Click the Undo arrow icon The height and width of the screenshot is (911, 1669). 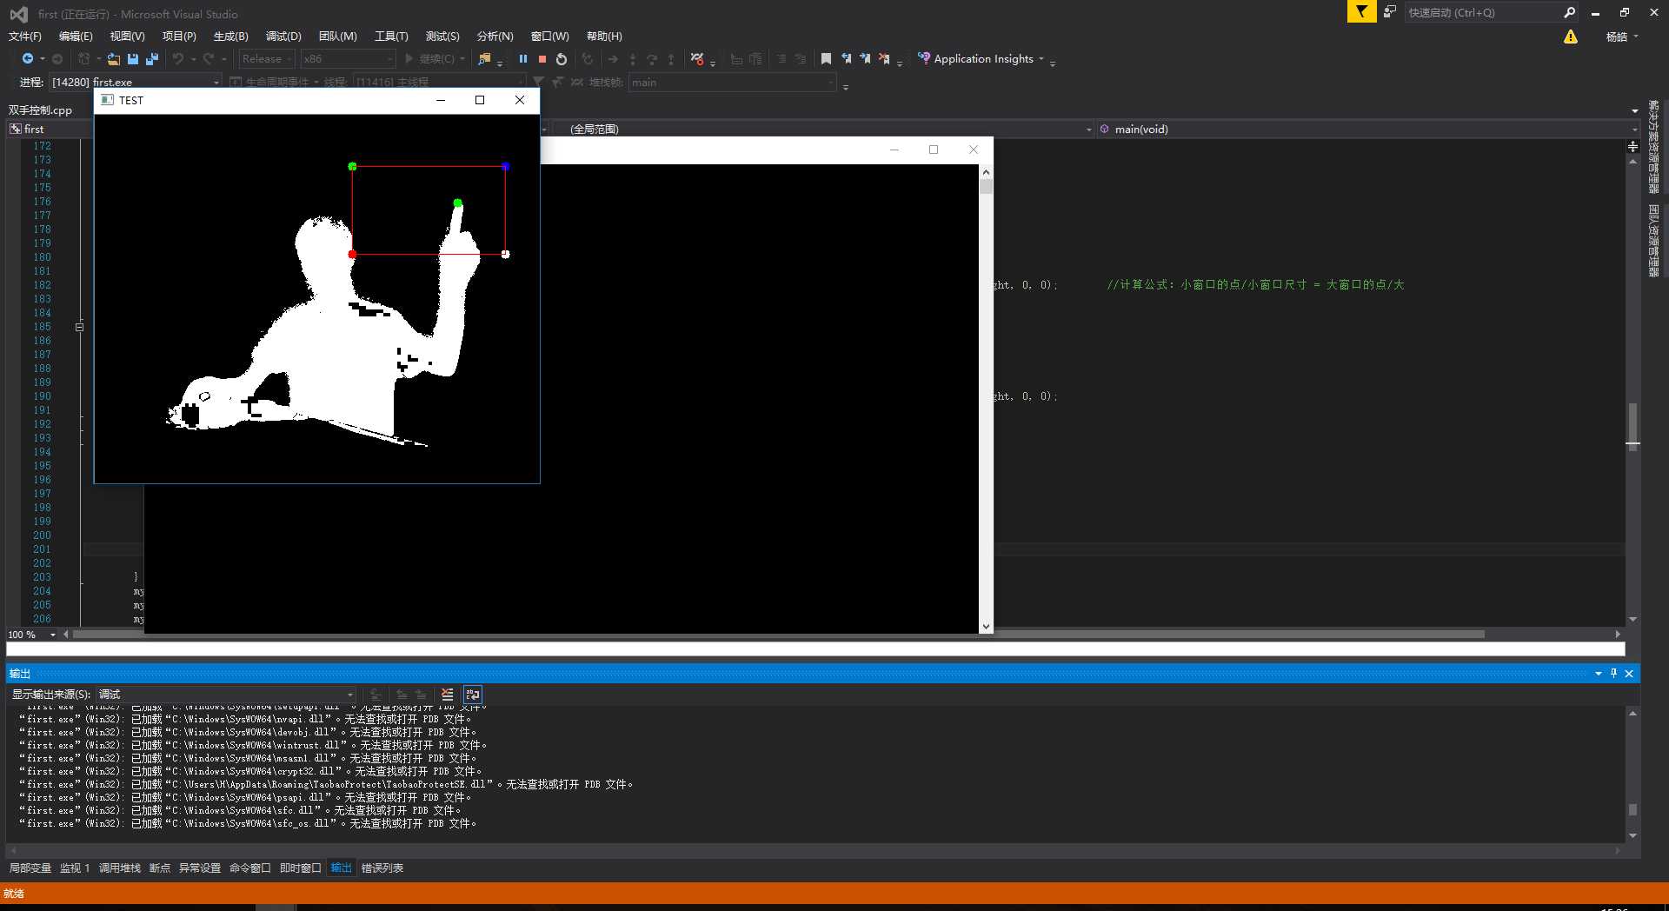178,59
